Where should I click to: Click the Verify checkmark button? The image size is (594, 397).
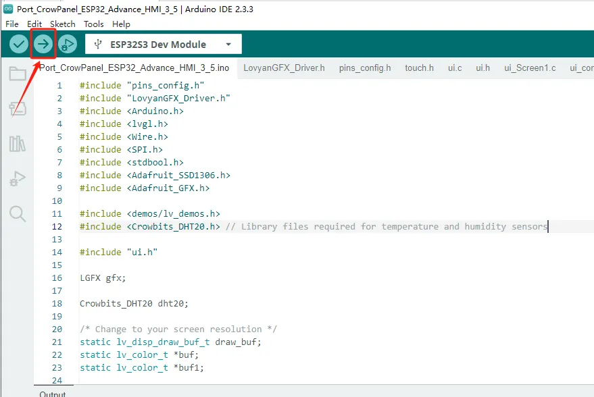point(19,45)
